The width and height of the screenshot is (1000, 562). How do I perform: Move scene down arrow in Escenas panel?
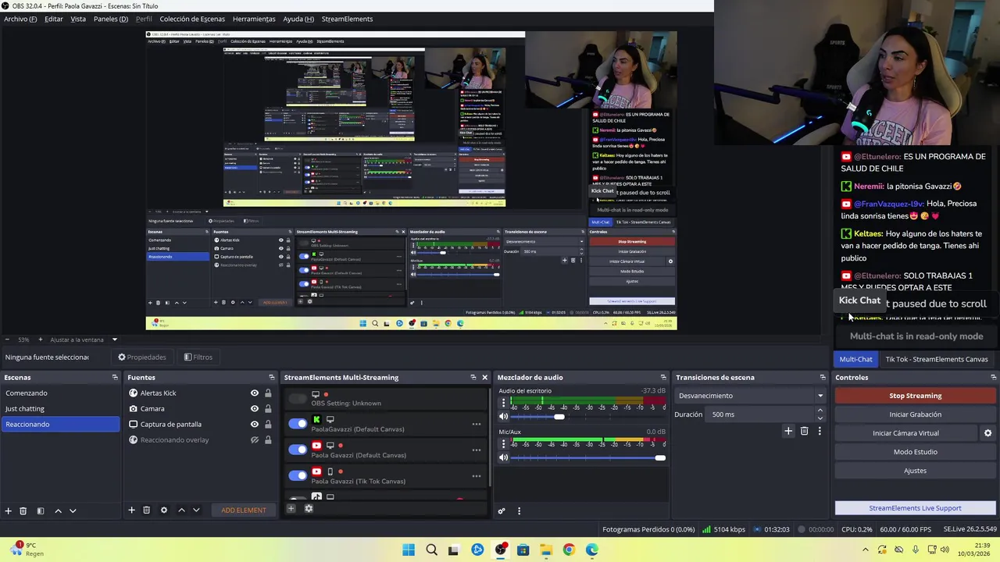click(x=73, y=510)
